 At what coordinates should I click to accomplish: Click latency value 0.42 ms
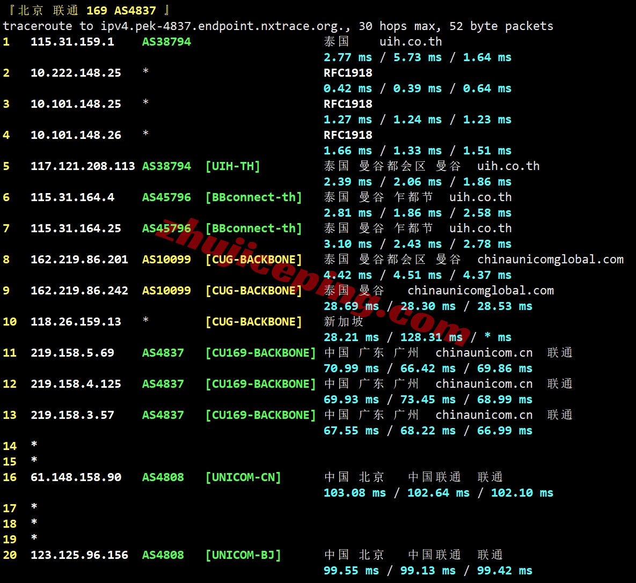coord(348,89)
